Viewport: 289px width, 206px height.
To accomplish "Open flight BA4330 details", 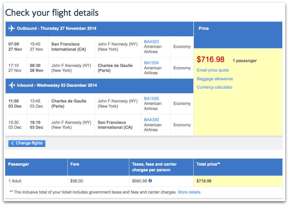I will coord(151,120).
